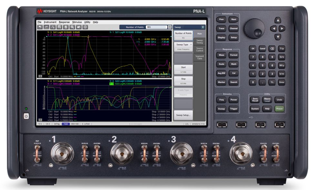Tap the Meas key in the Response group
The width and height of the screenshot is (311, 190).
point(221,55)
